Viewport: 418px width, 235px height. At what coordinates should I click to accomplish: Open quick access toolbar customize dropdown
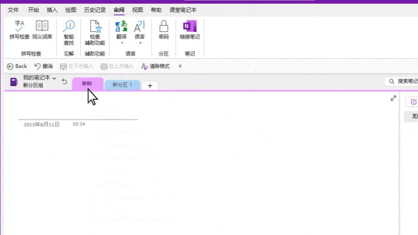[x=180, y=66]
